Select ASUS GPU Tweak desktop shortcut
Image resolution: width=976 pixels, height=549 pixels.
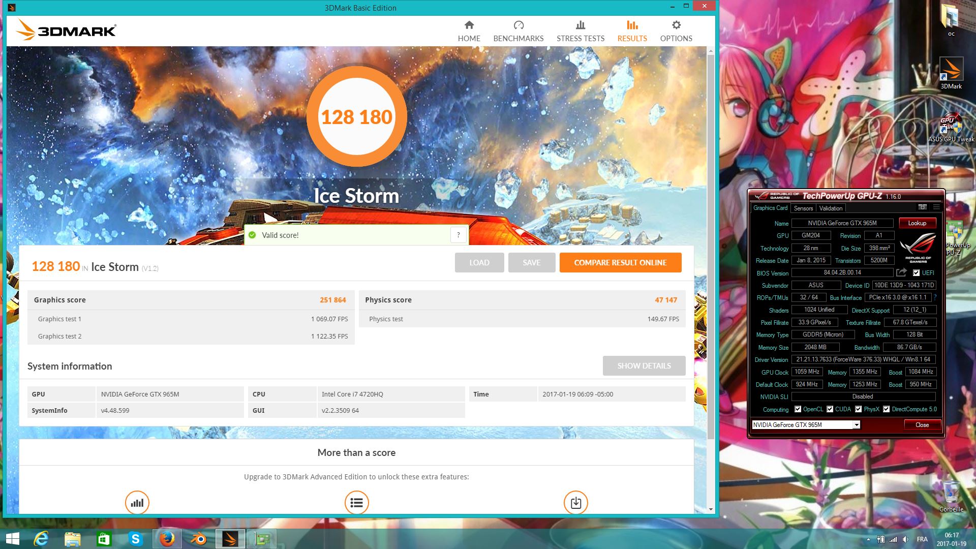[951, 127]
